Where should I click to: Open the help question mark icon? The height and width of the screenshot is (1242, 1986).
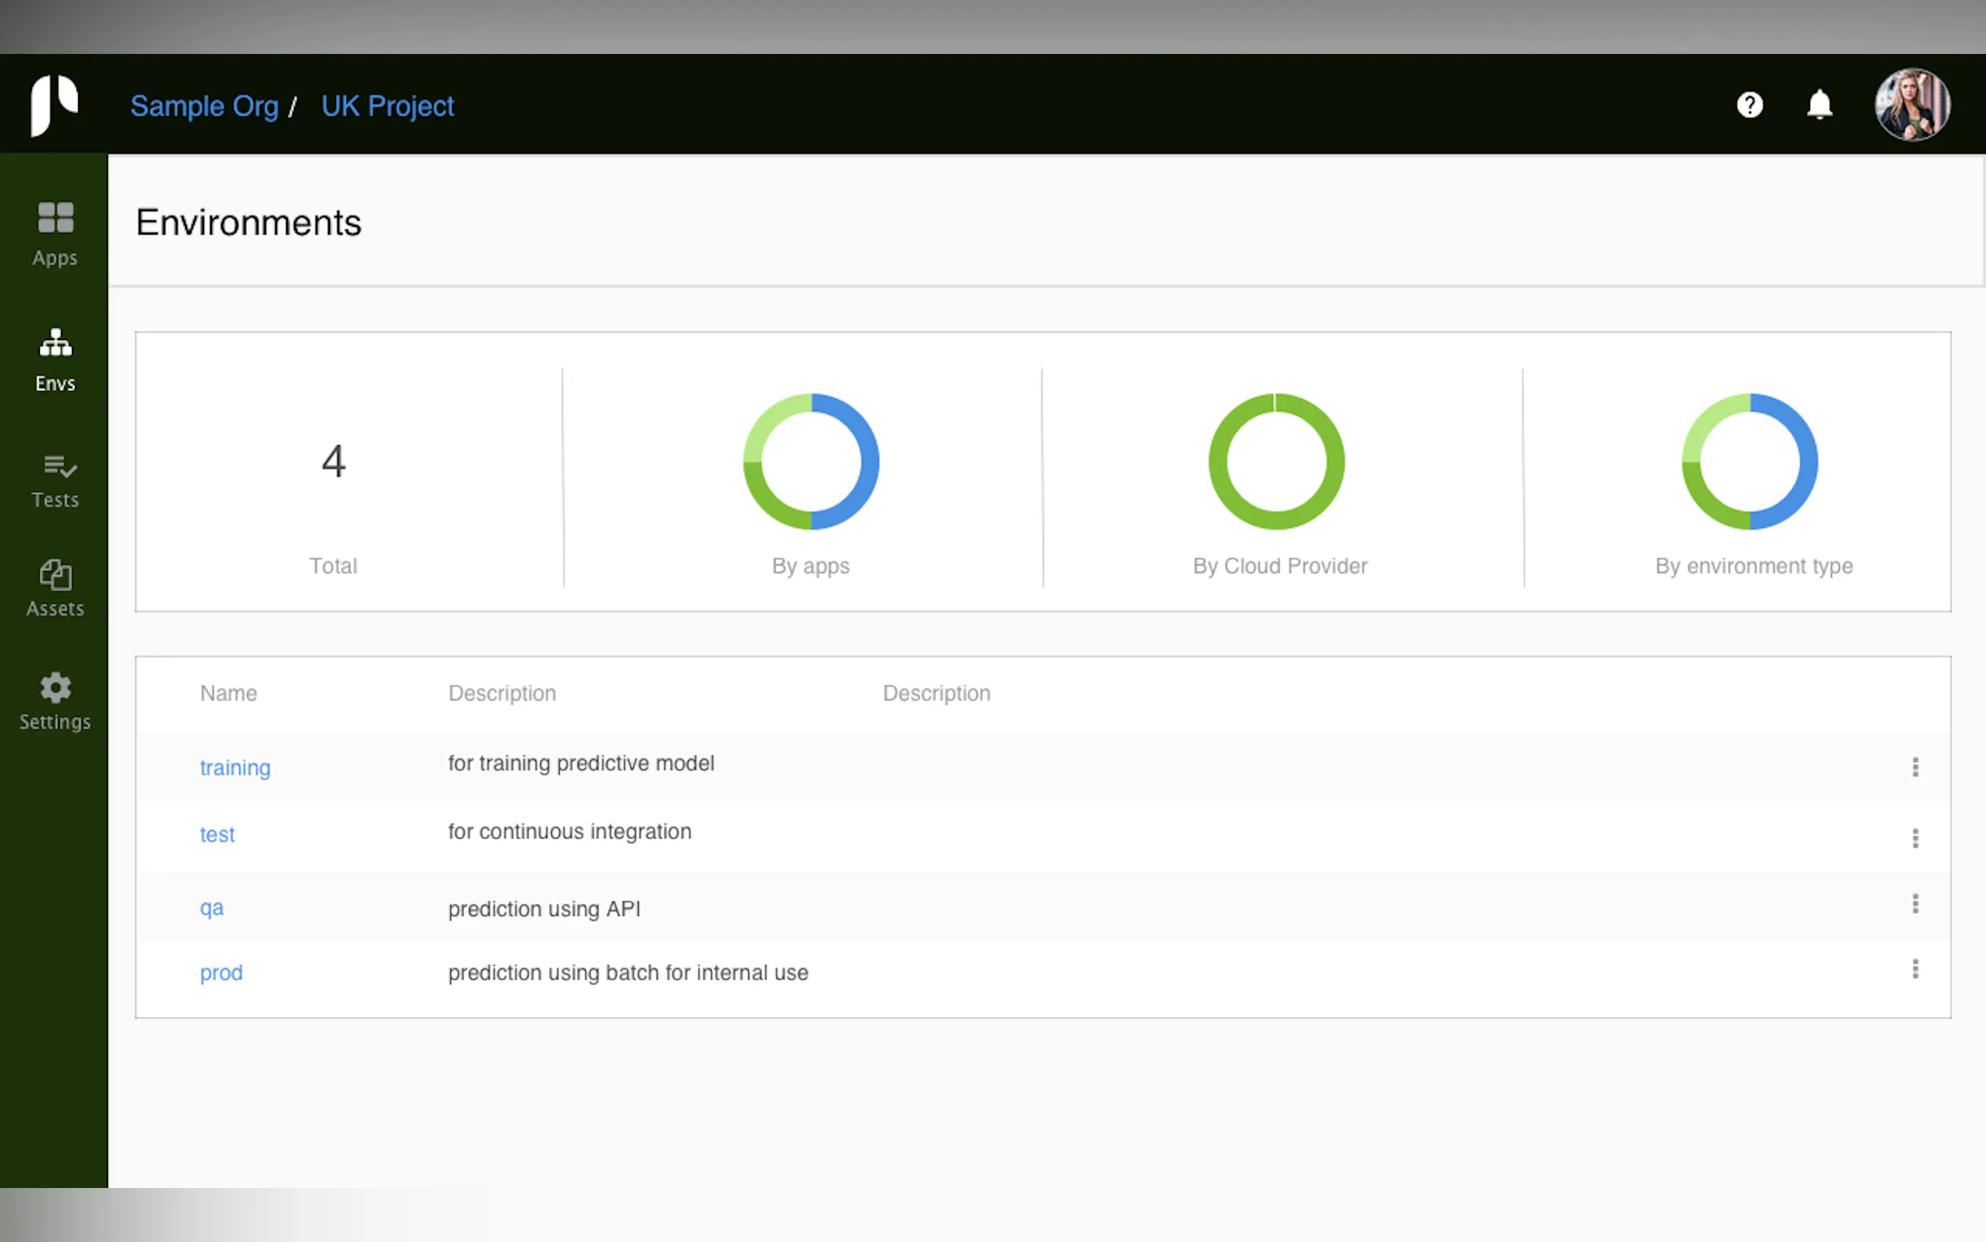(1750, 105)
